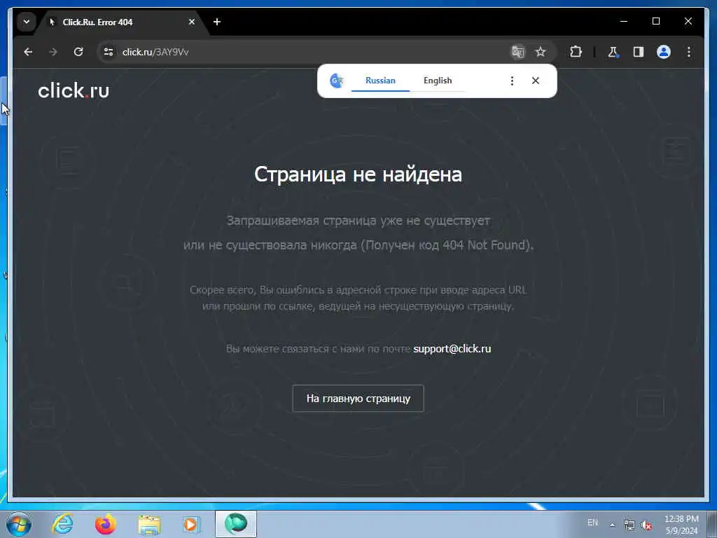Open Chrome Labs flask icon

point(613,52)
